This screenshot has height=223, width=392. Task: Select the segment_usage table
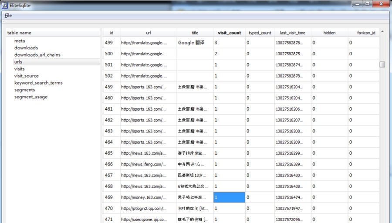[x=30, y=97]
